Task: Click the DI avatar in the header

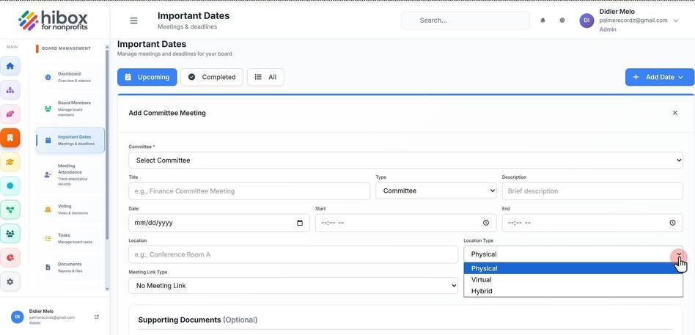Action: click(x=586, y=21)
